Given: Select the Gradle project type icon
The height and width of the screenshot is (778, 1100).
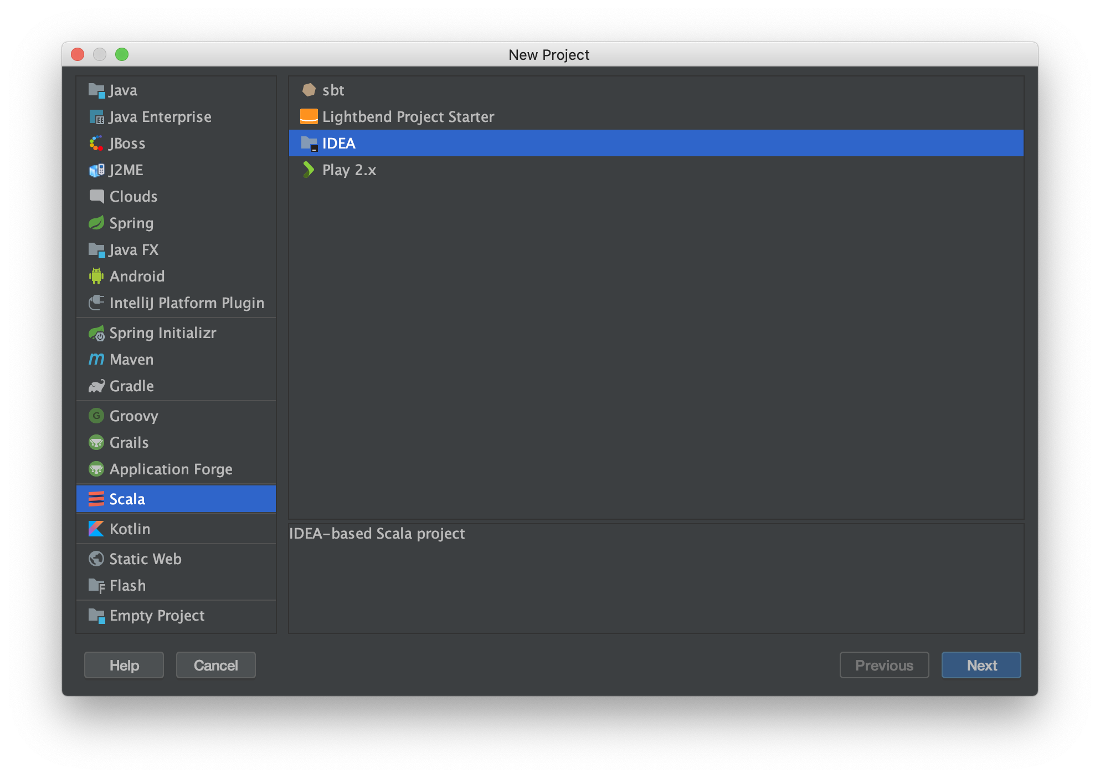Looking at the screenshot, I should point(96,386).
